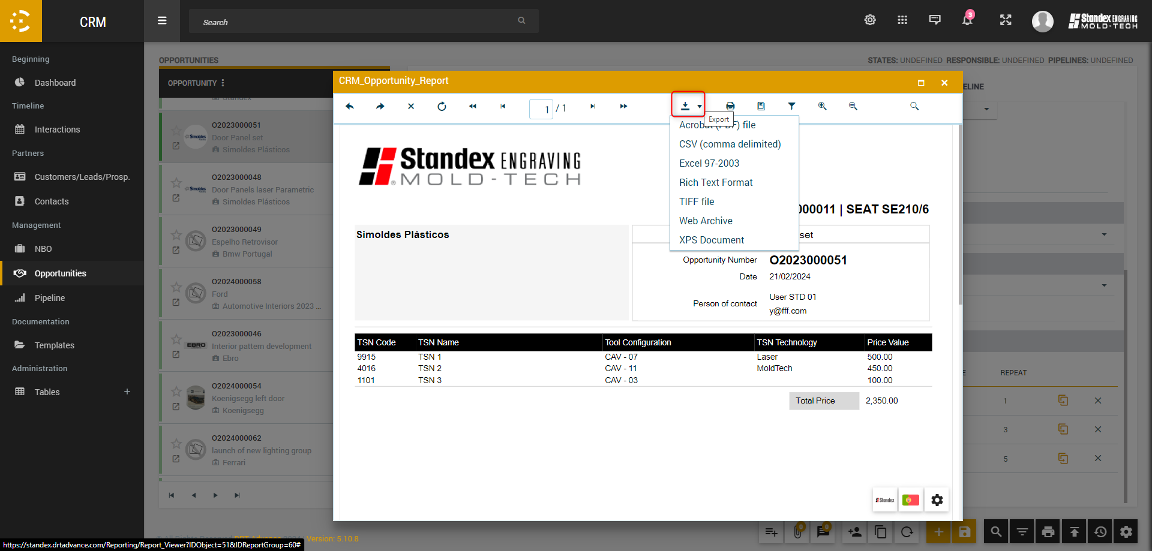Select CSV (comma delimited) export option
1152x551 pixels.
click(x=730, y=144)
